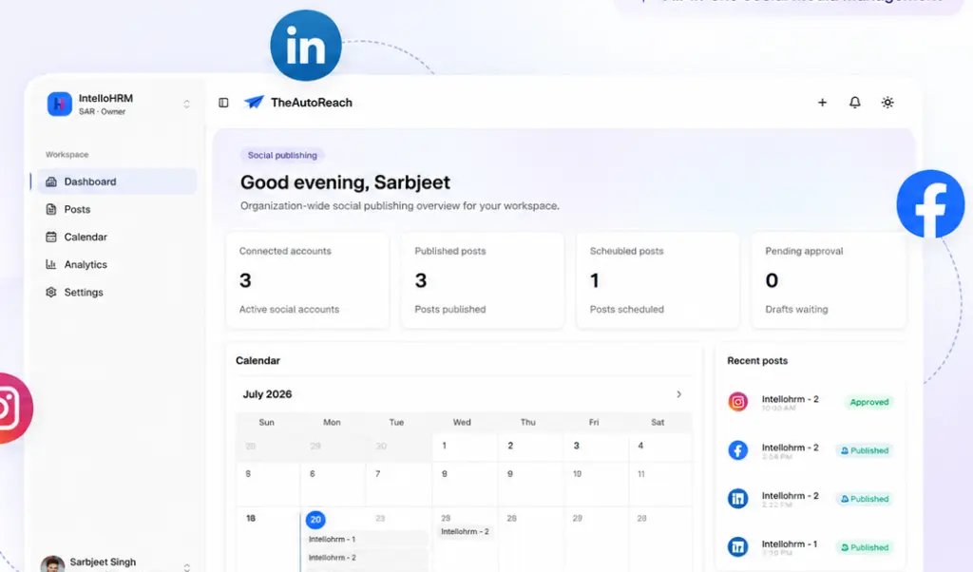
Task: Click Instagram icon in Recent posts
Action: pyautogui.click(x=737, y=402)
